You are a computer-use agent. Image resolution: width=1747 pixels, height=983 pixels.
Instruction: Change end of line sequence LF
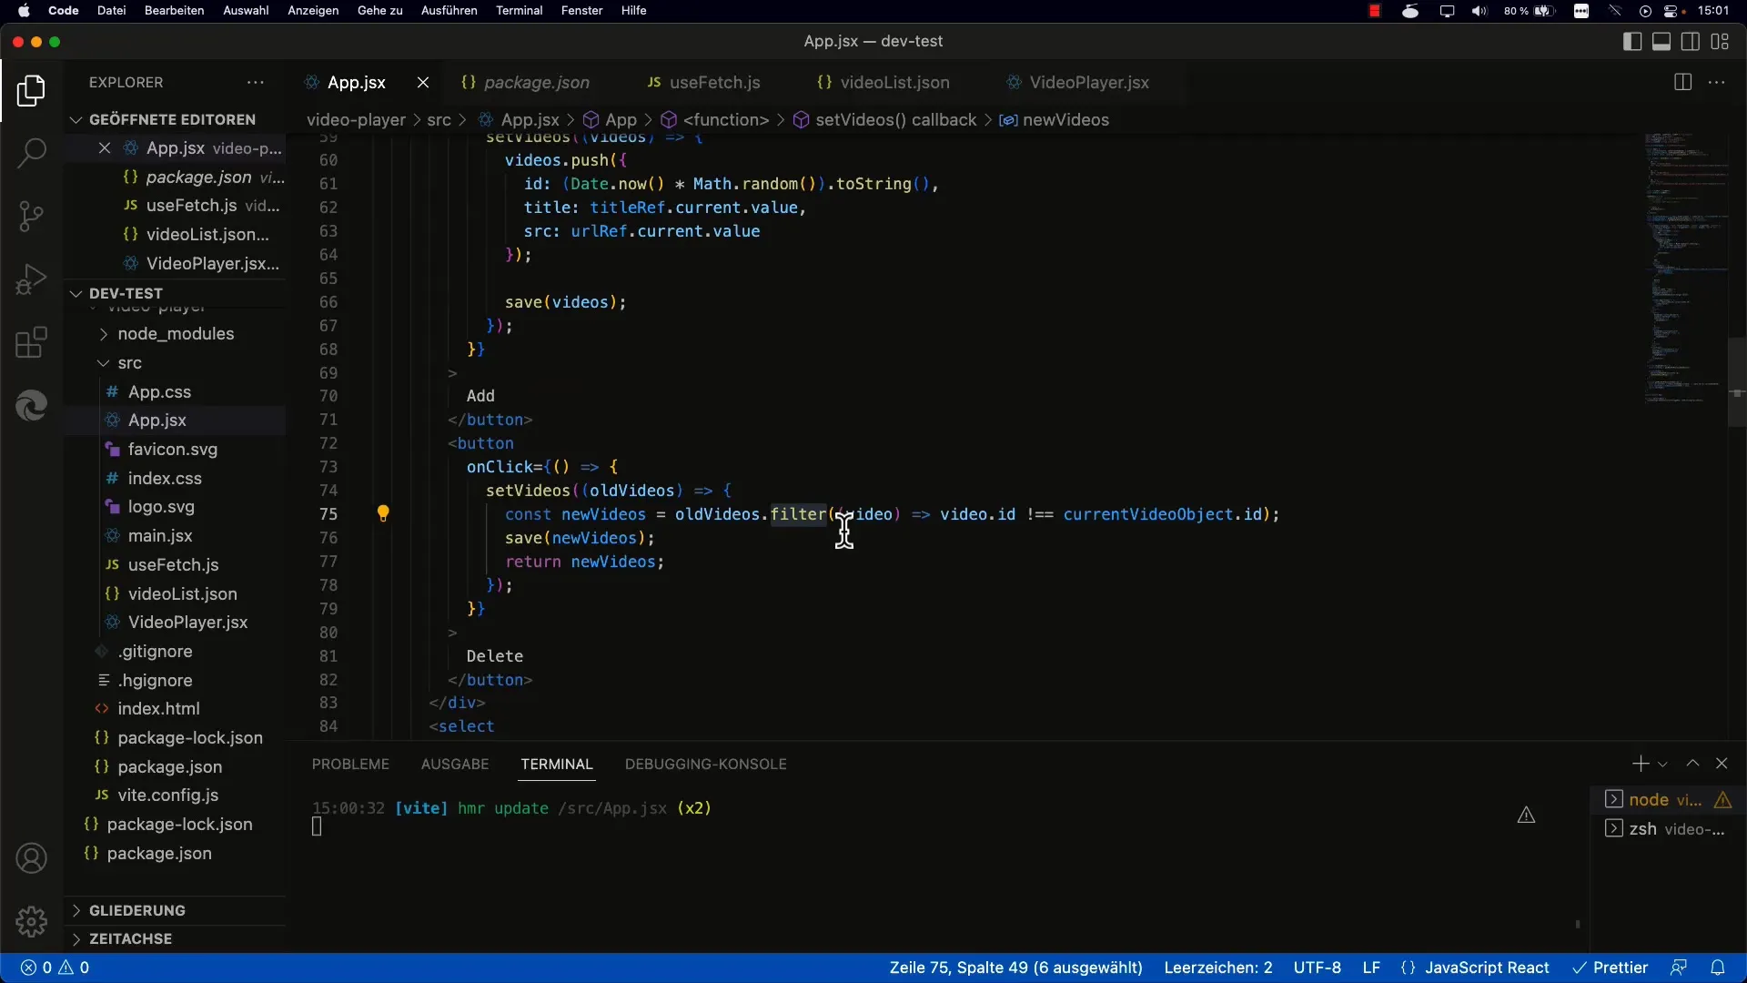point(1371,968)
